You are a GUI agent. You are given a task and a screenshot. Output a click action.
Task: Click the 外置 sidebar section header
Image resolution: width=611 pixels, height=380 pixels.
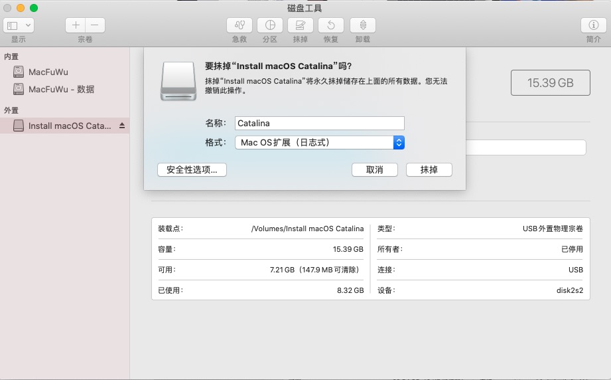point(11,110)
